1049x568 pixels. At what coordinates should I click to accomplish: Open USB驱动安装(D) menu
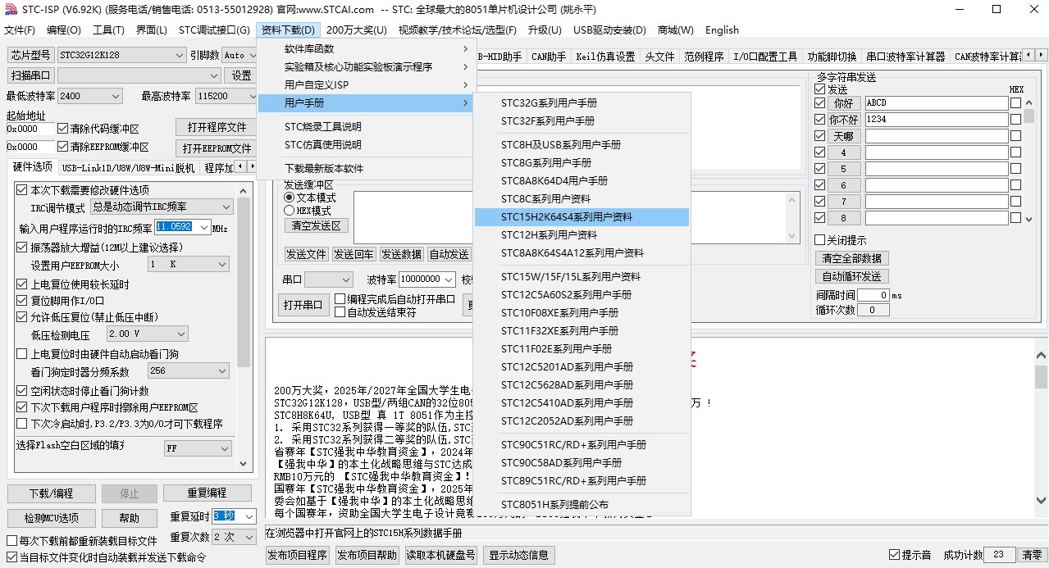pos(609,30)
